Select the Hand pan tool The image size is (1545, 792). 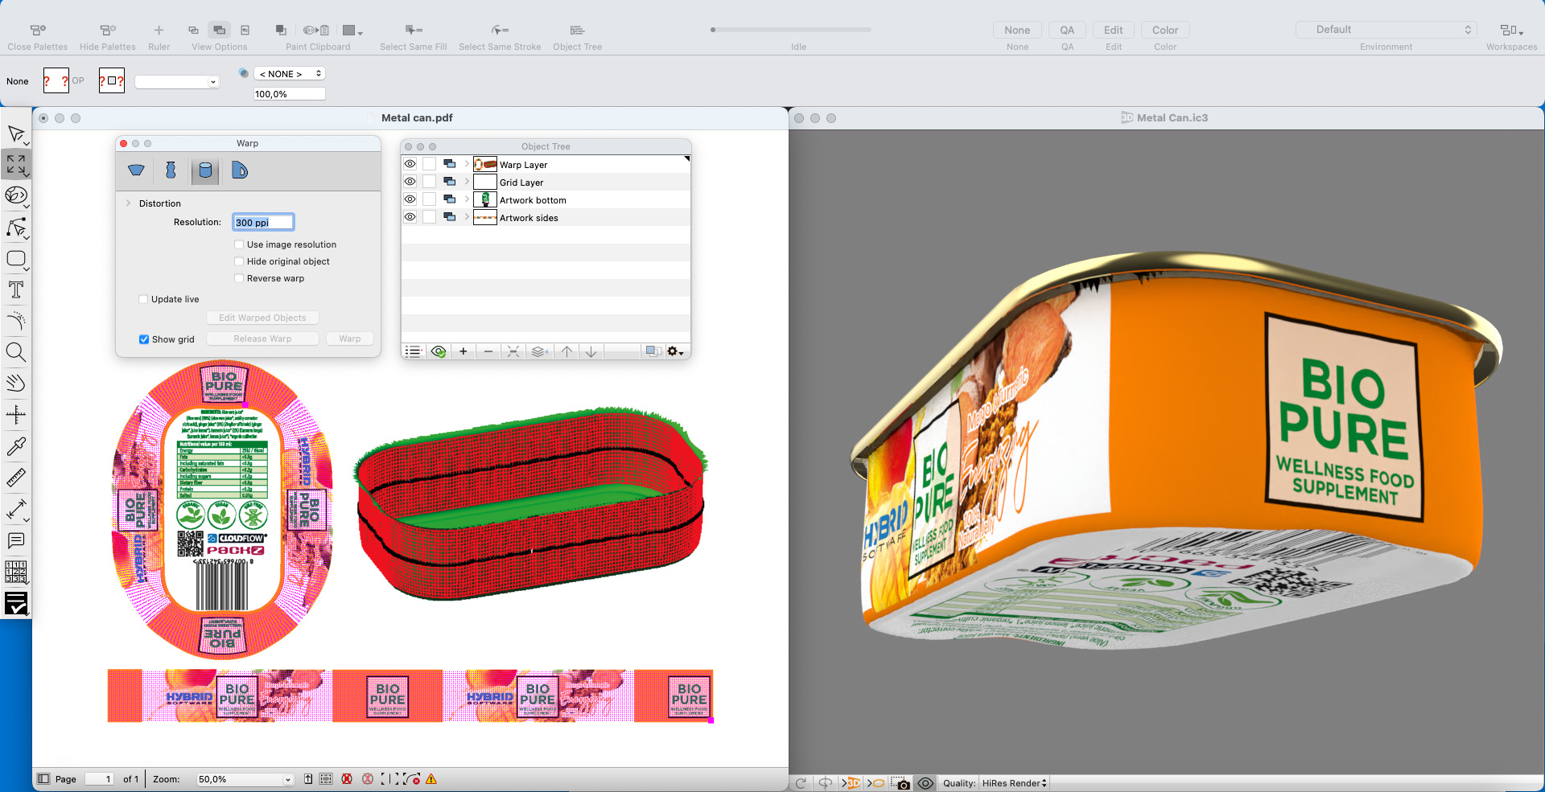[x=16, y=384]
